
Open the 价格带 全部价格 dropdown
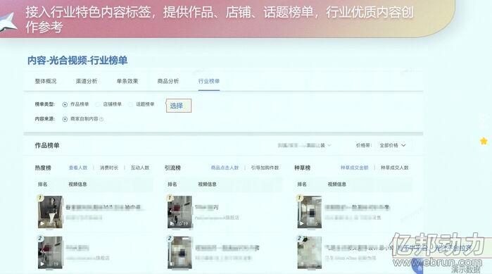393,145
